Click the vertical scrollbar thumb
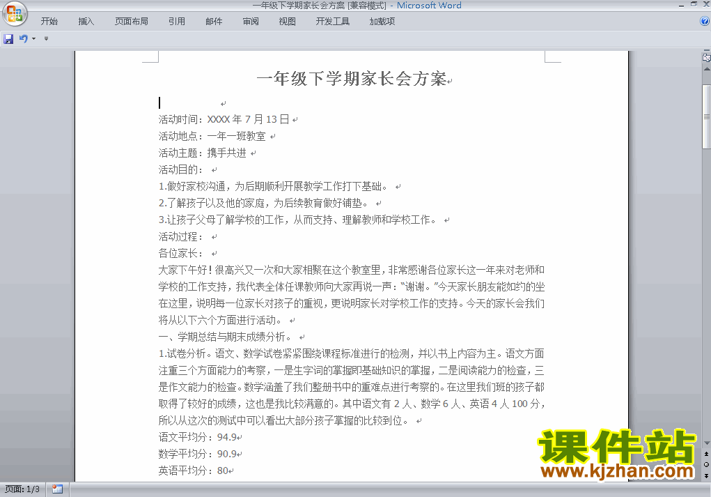Image resolution: width=711 pixels, height=497 pixels. click(x=706, y=116)
